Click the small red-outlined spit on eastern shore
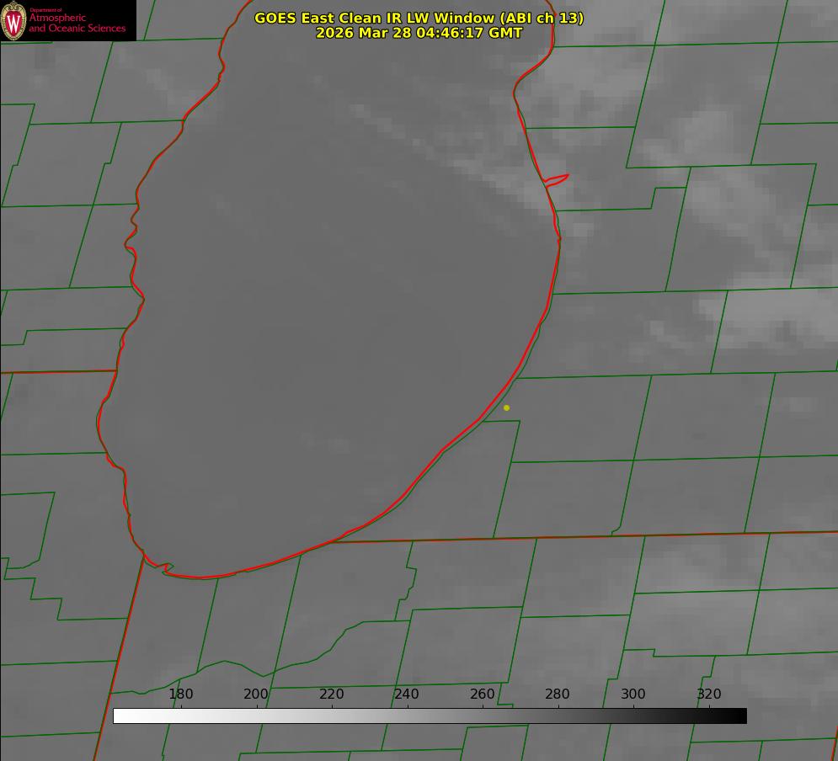This screenshot has height=761, width=838. tap(558, 178)
